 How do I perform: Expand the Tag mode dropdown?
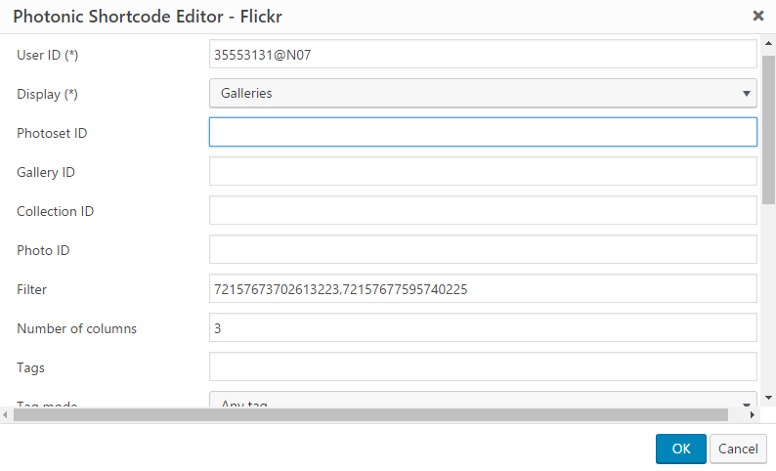point(483,401)
